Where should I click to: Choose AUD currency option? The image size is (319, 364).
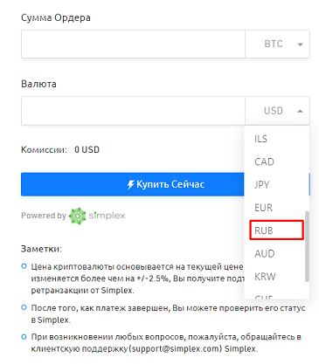277,254
